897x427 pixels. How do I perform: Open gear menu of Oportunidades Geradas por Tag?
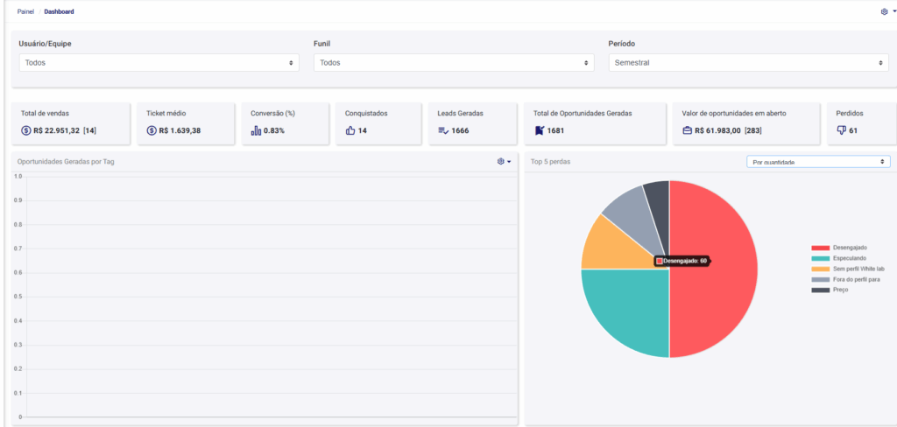pyautogui.click(x=503, y=161)
